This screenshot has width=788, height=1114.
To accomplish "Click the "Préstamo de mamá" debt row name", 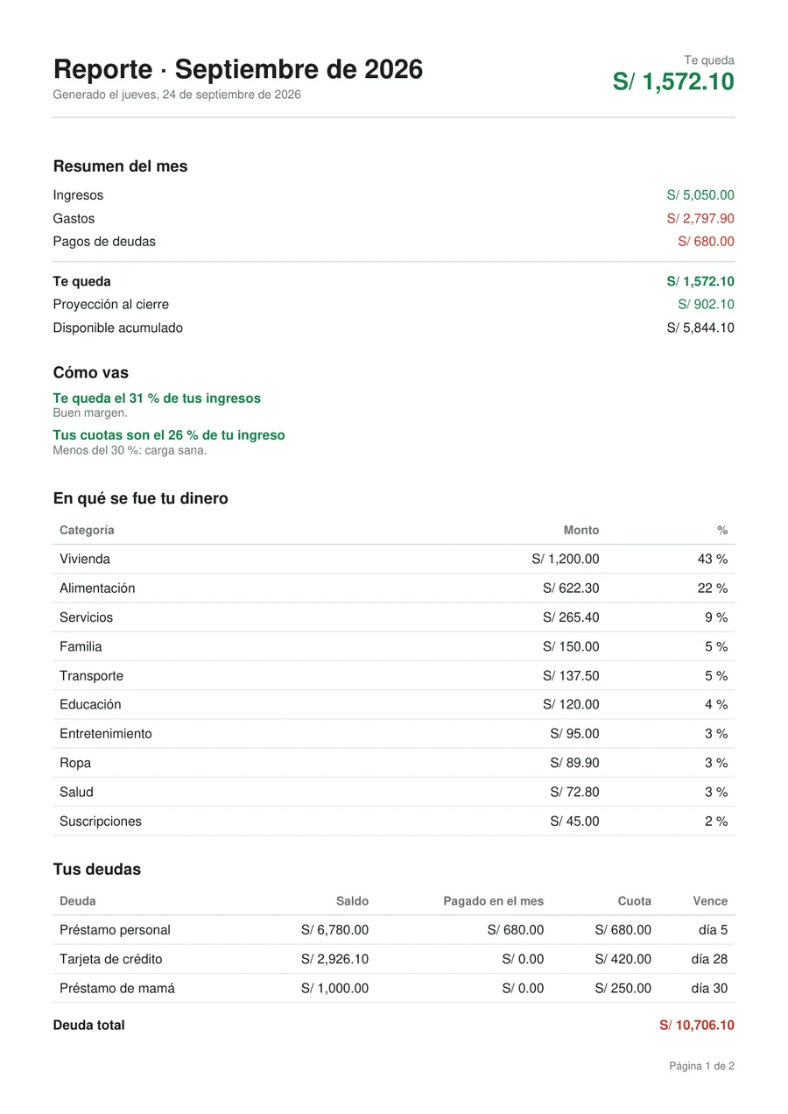I will tap(117, 989).
